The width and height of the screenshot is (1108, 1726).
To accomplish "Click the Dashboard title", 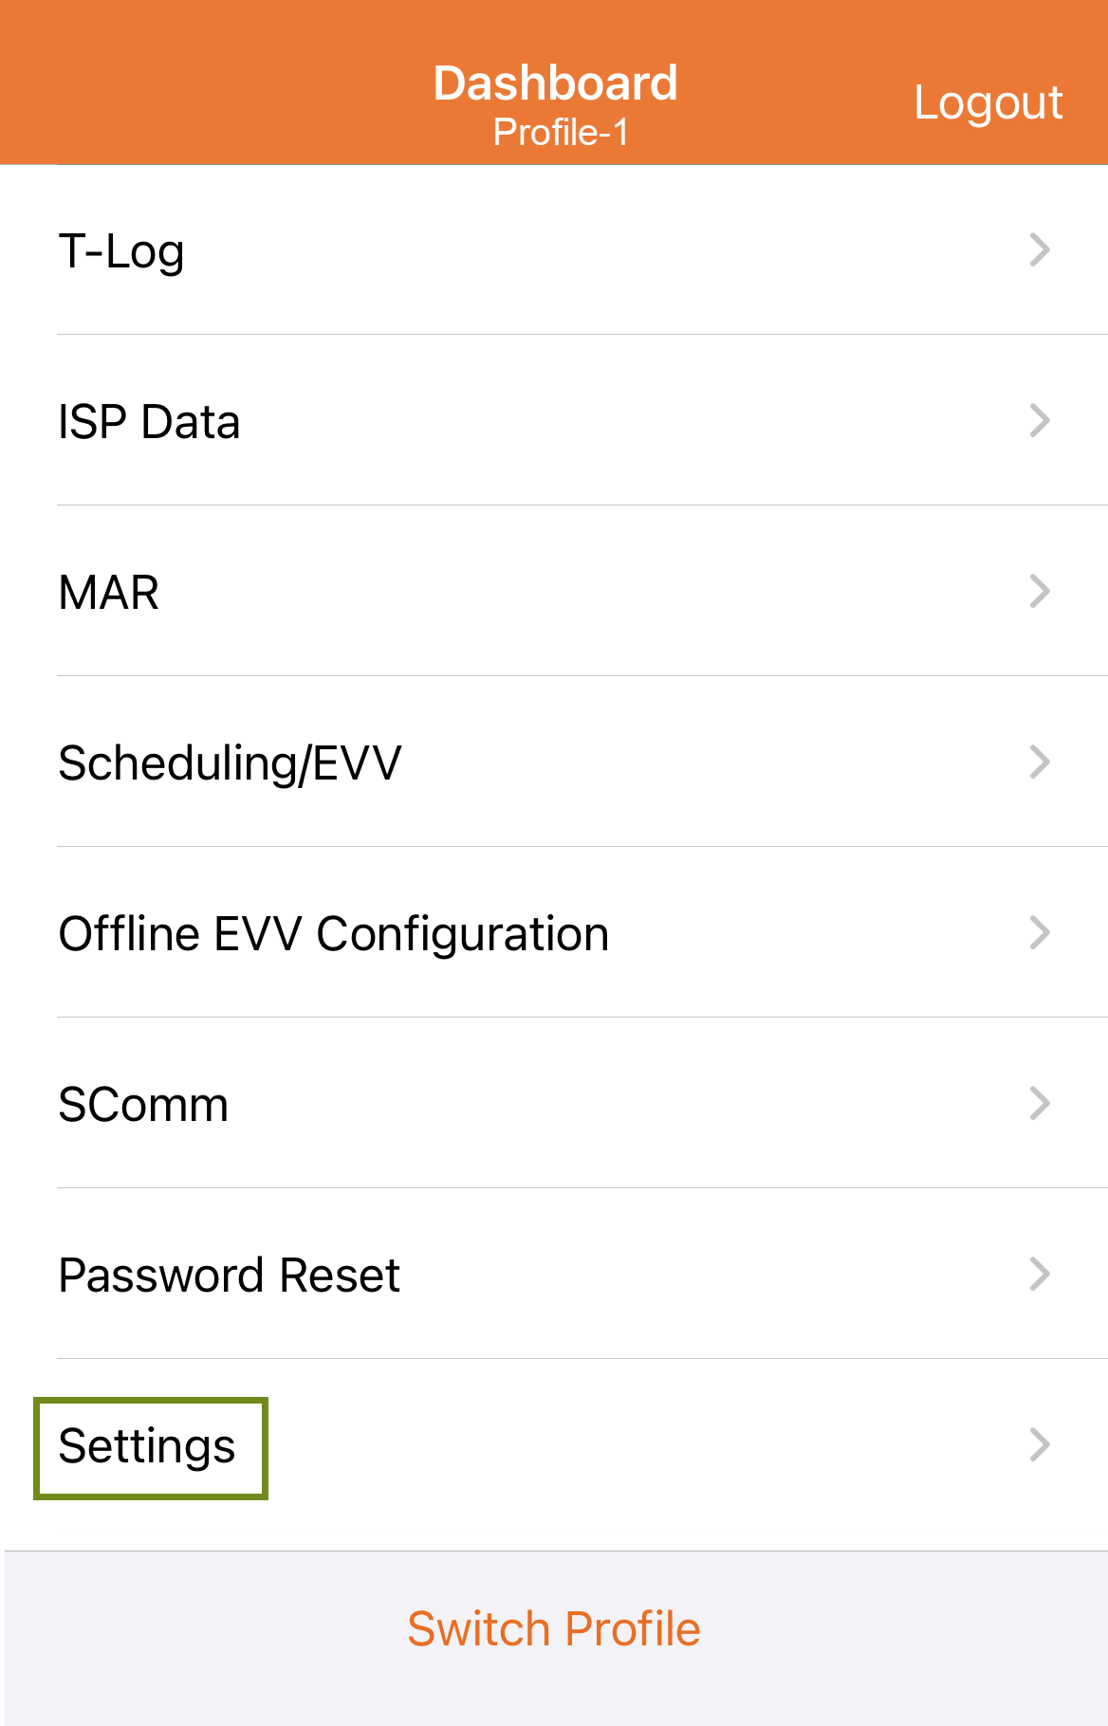I will pos(555,82).
